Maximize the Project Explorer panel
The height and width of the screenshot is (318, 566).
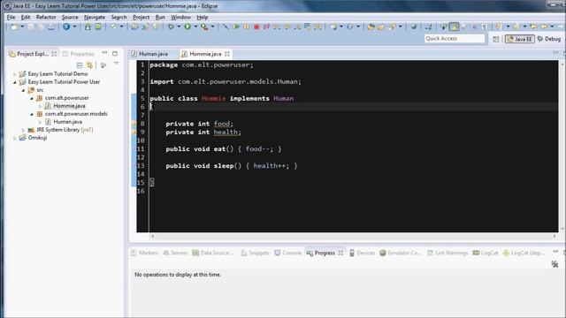tap(115, 53)
